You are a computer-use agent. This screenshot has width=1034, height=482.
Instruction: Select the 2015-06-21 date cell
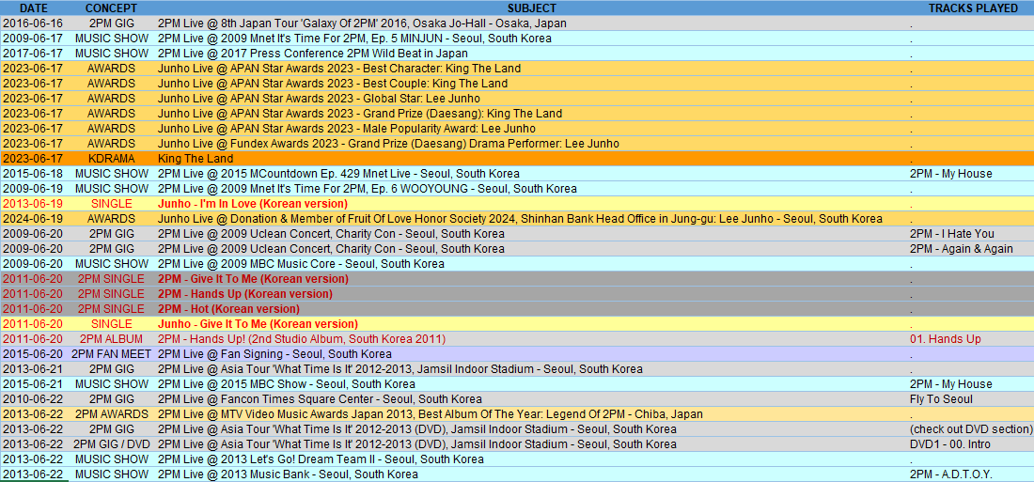click(x=33, y=384)
